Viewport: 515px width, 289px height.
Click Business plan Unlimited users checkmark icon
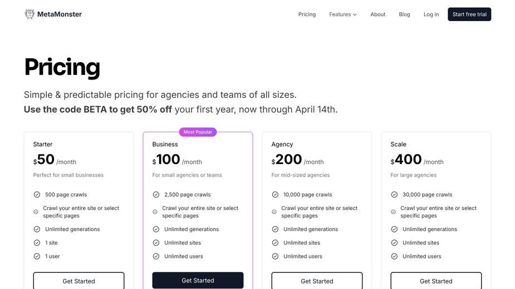tap(156, 256)
